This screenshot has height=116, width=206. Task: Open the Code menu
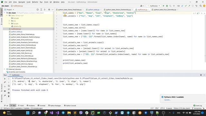coord(29,2)
